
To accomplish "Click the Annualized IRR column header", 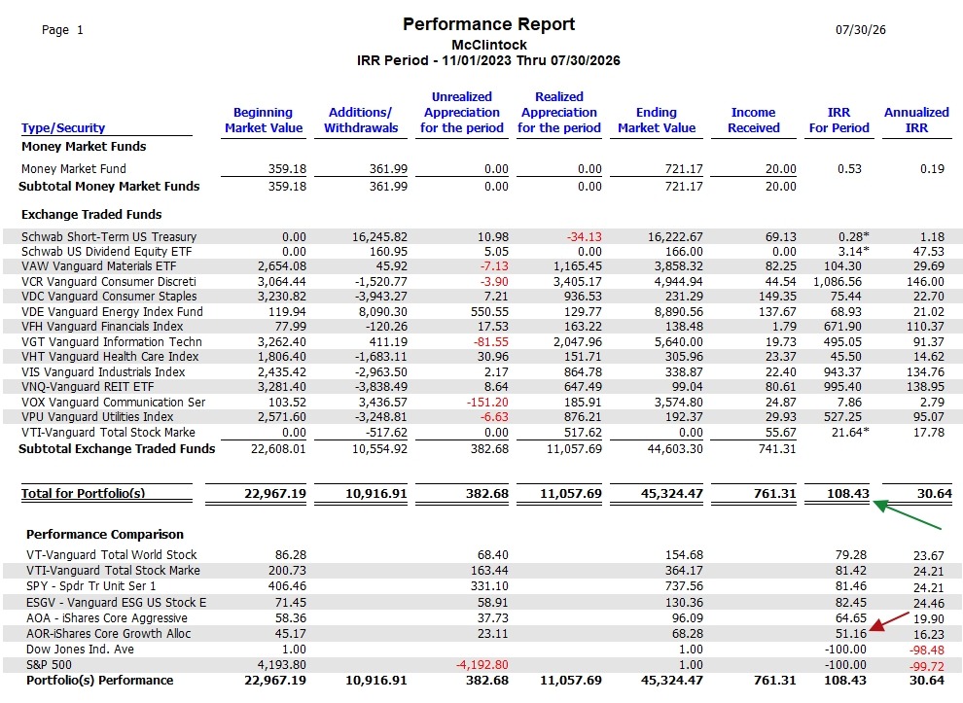I will pyautogui.click(x=916, y=120).
